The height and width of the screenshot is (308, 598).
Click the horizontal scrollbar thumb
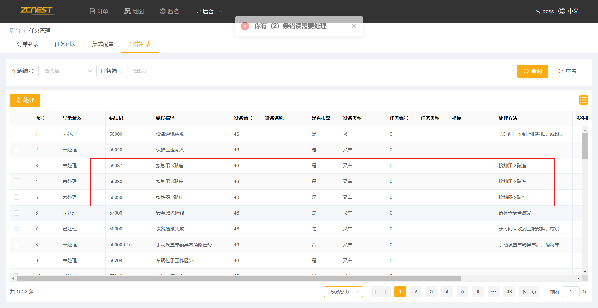coord(239,278)
